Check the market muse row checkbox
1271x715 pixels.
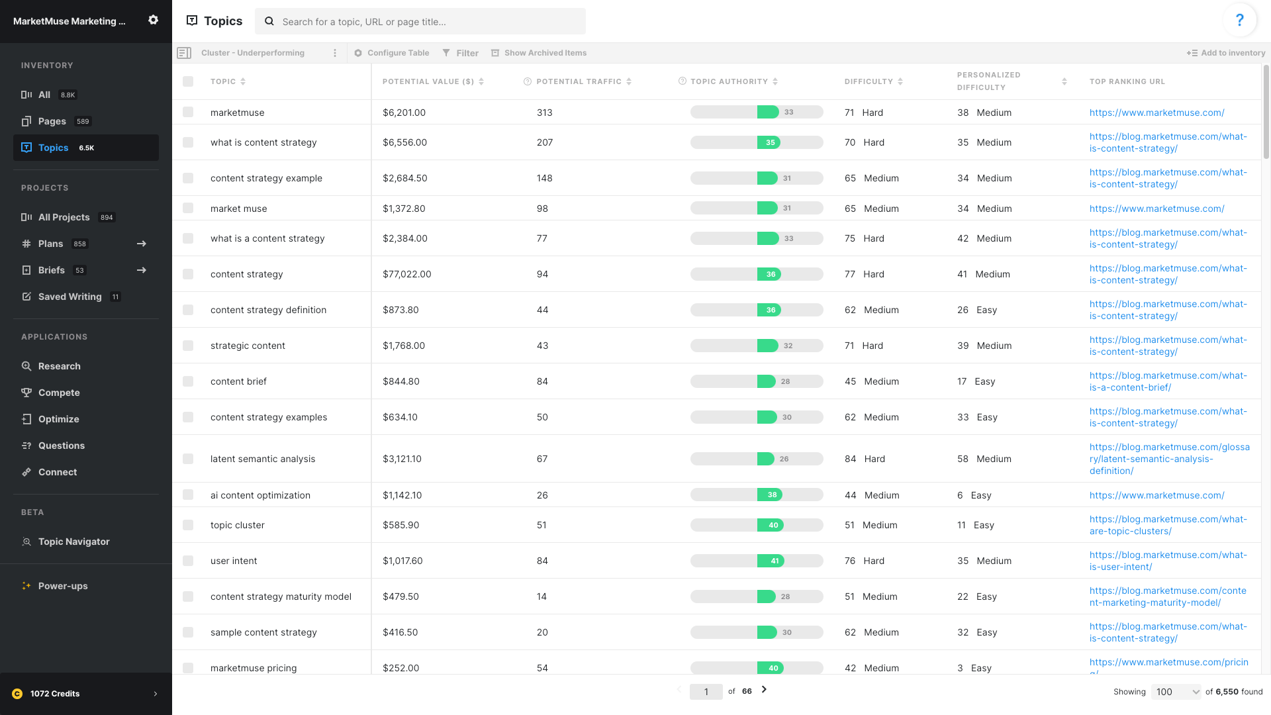tap(188, 209)
